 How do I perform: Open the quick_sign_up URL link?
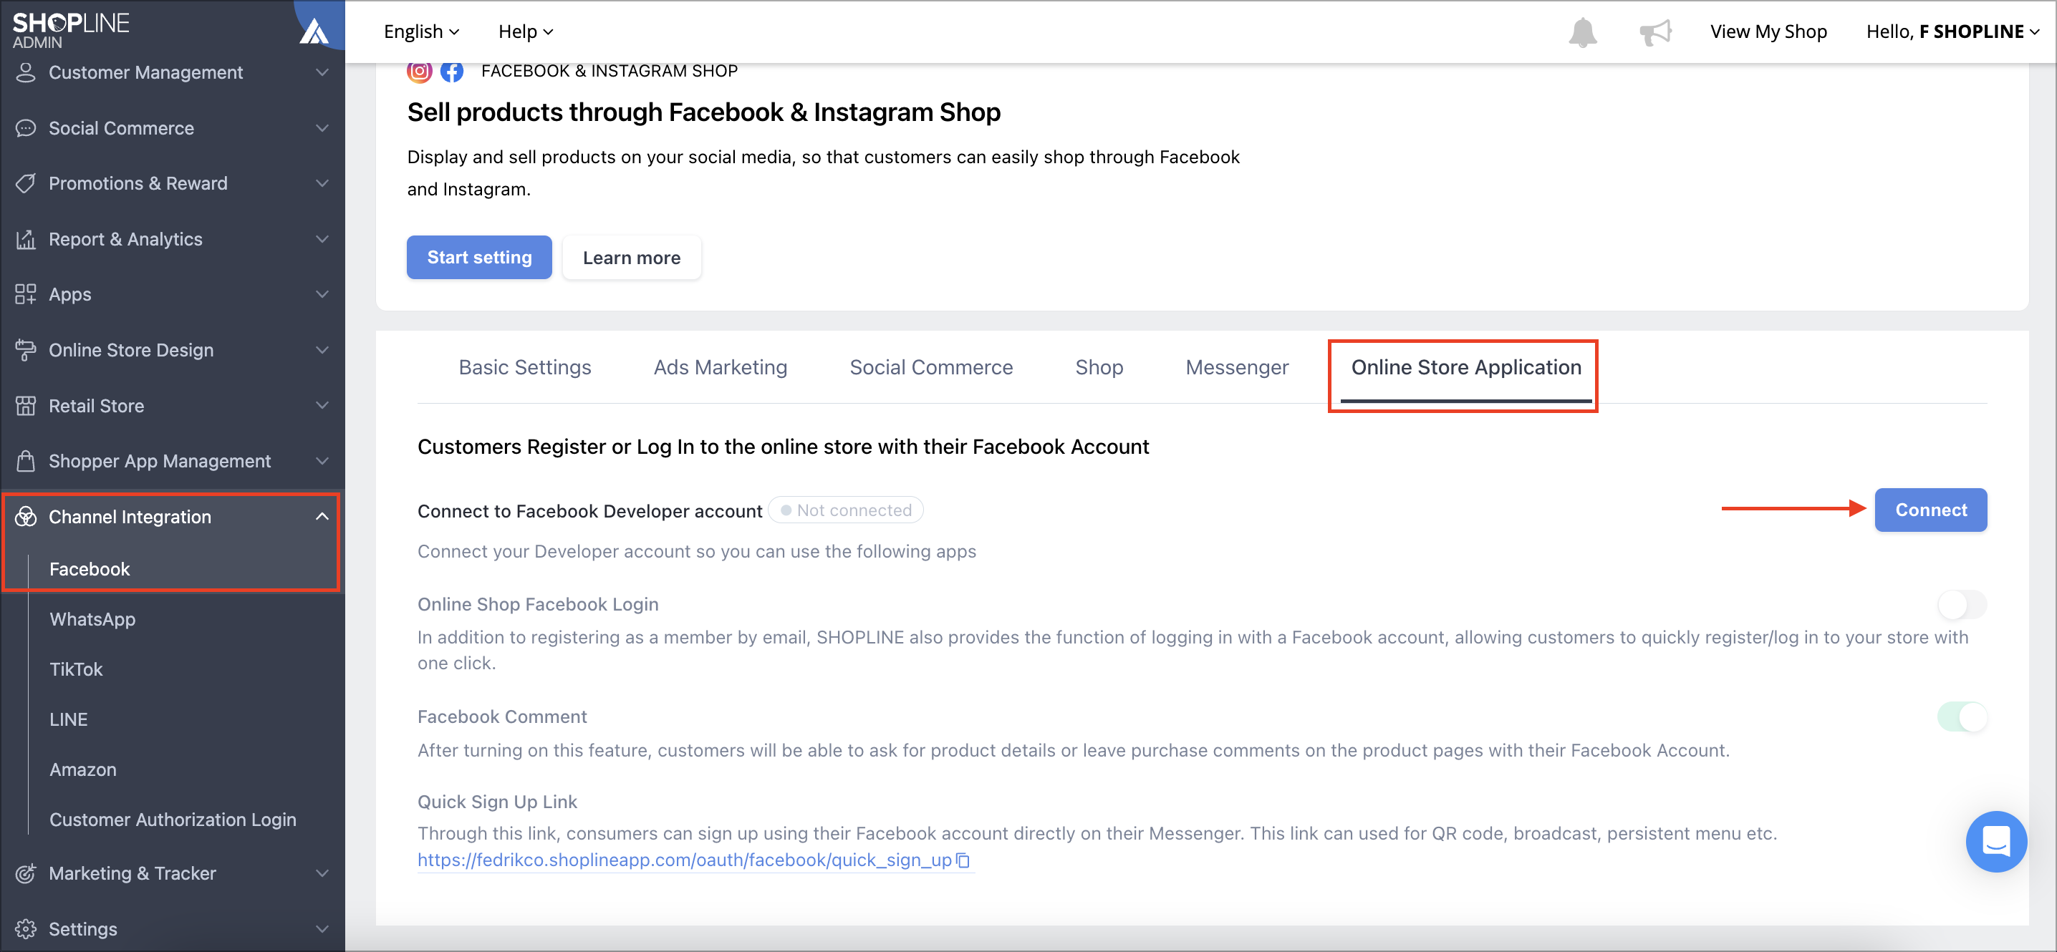click(684, 860)
